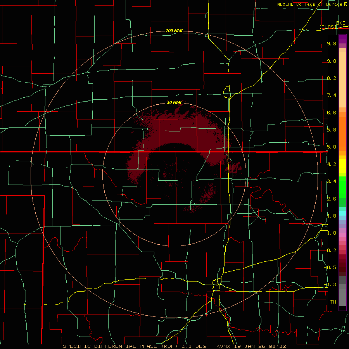The image size is (349, 349).
Task: Pick the bright green segment of the color bar
Action: (x=342, y=187)
